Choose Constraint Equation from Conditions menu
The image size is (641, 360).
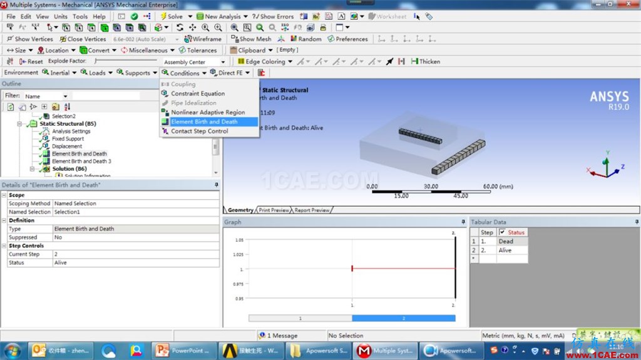click(x=198, y=93)
